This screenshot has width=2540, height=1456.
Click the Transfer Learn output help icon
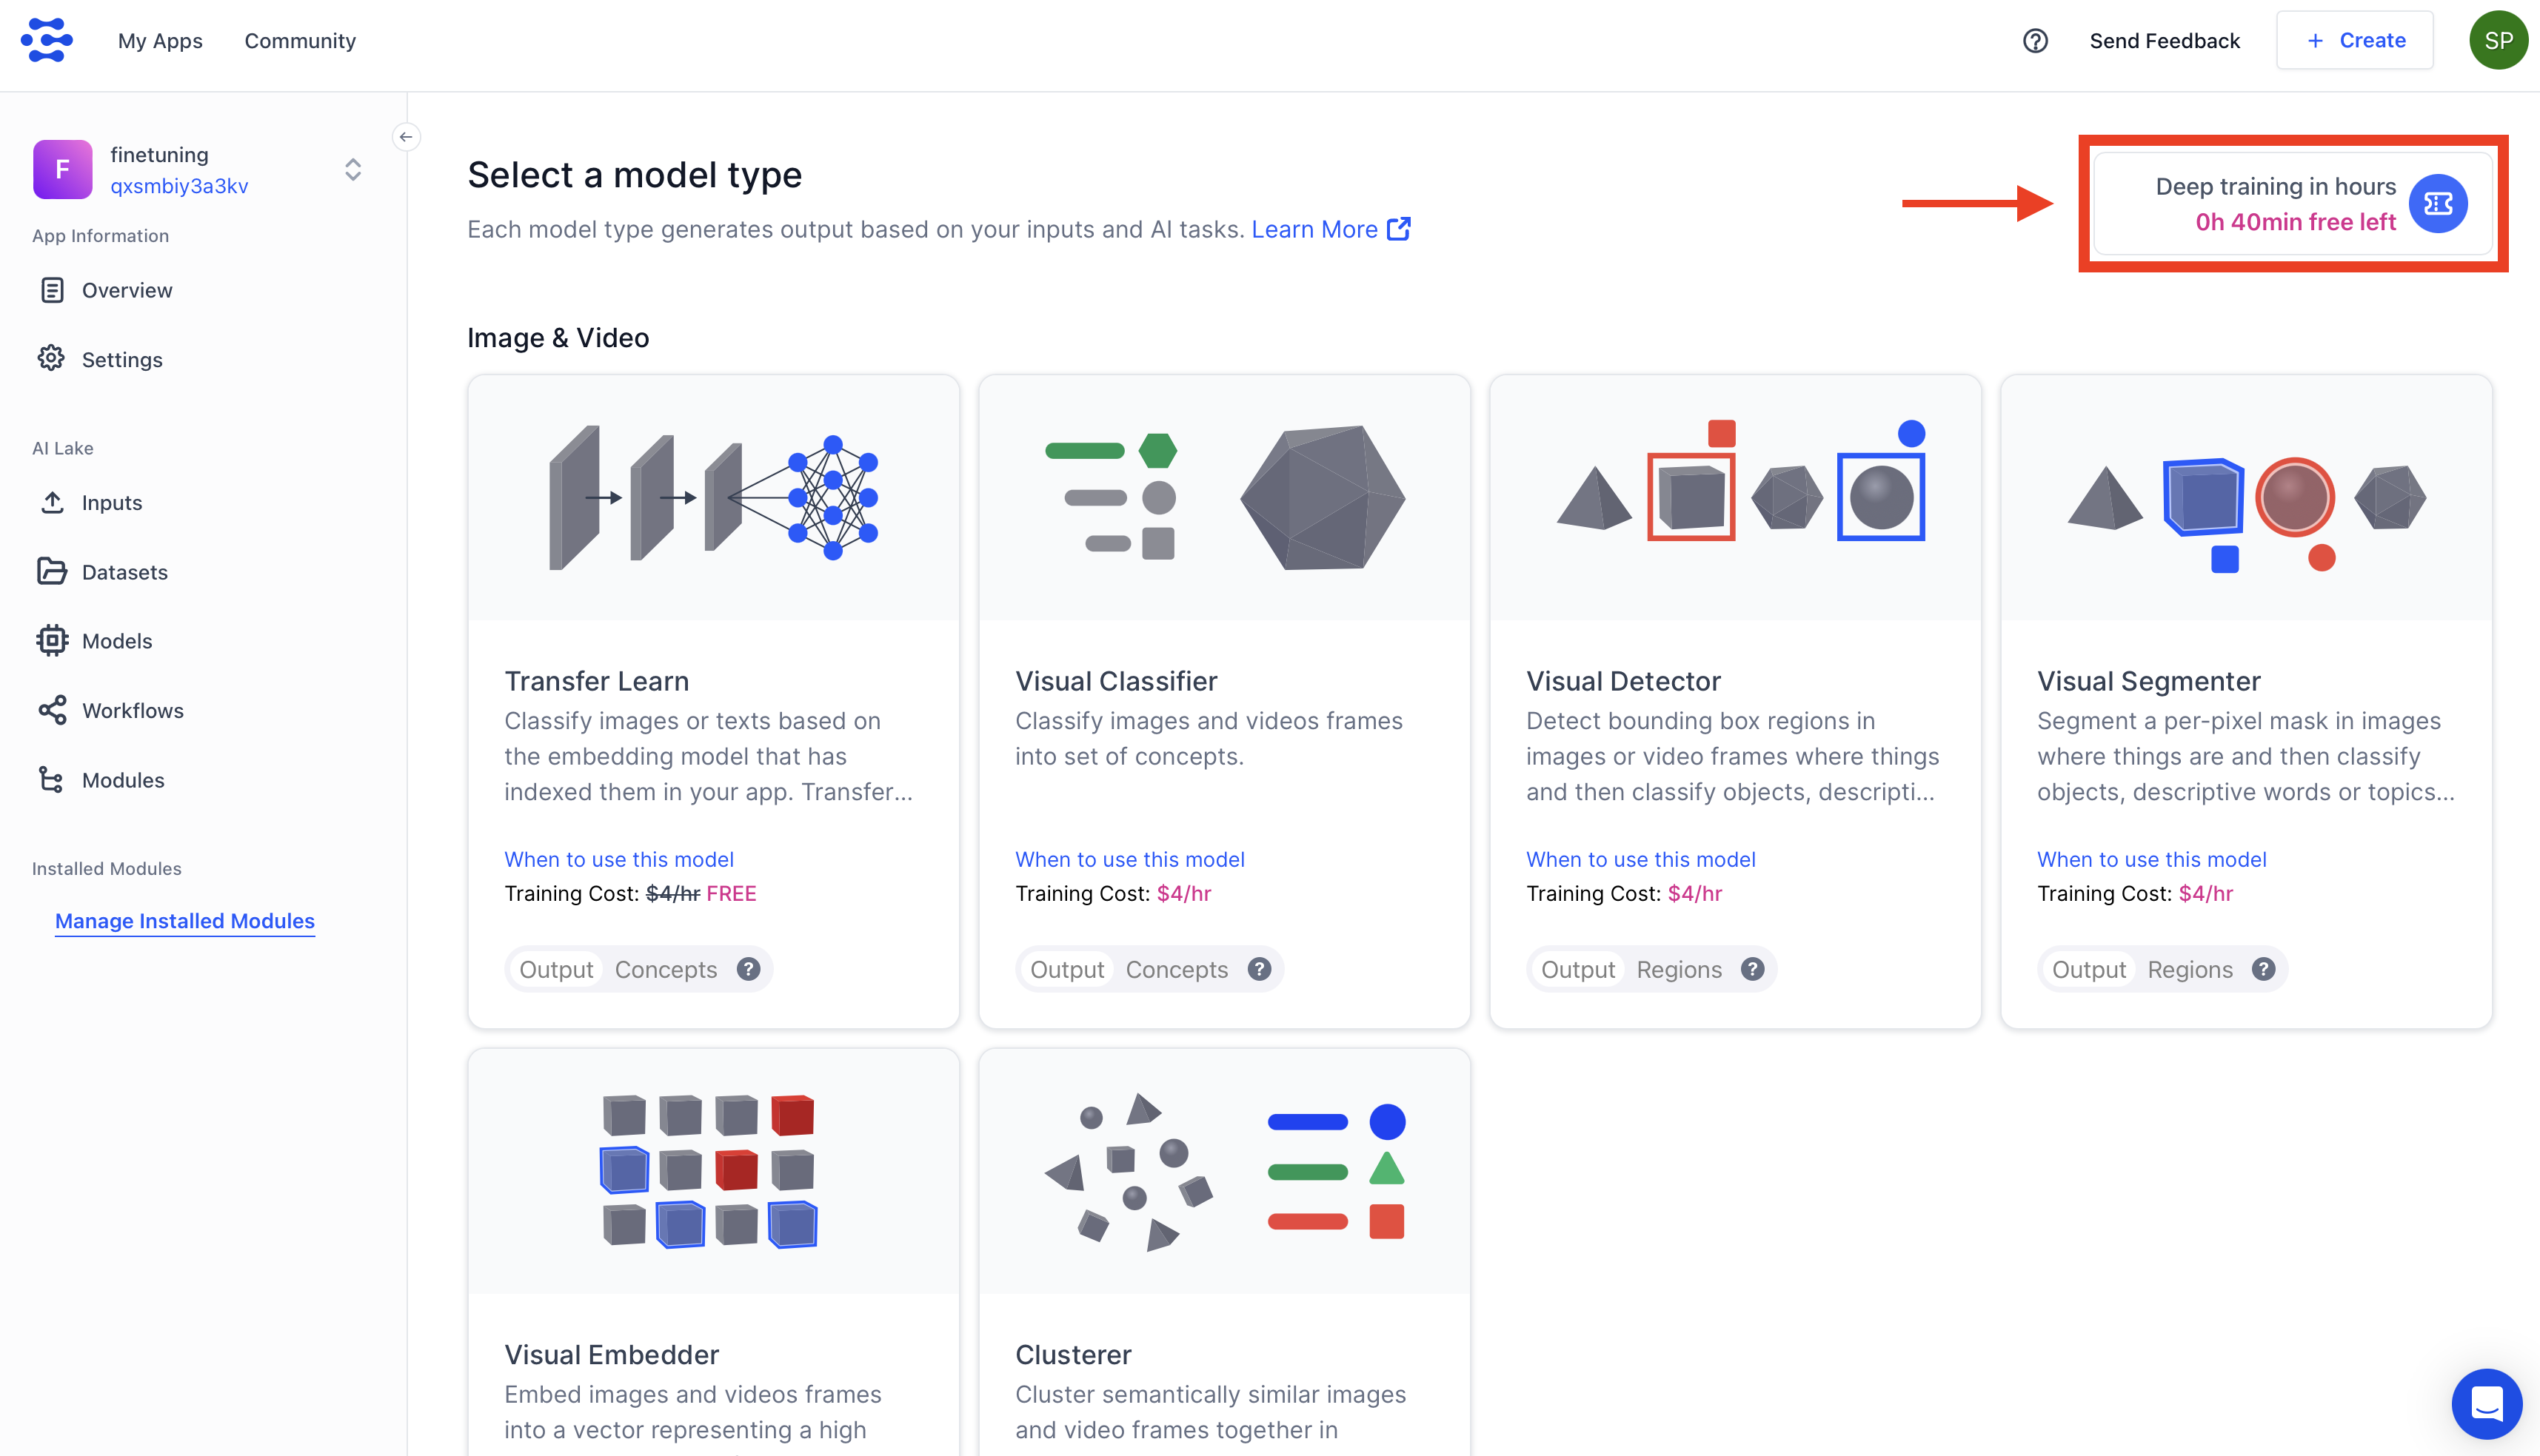tap(748, 969)
